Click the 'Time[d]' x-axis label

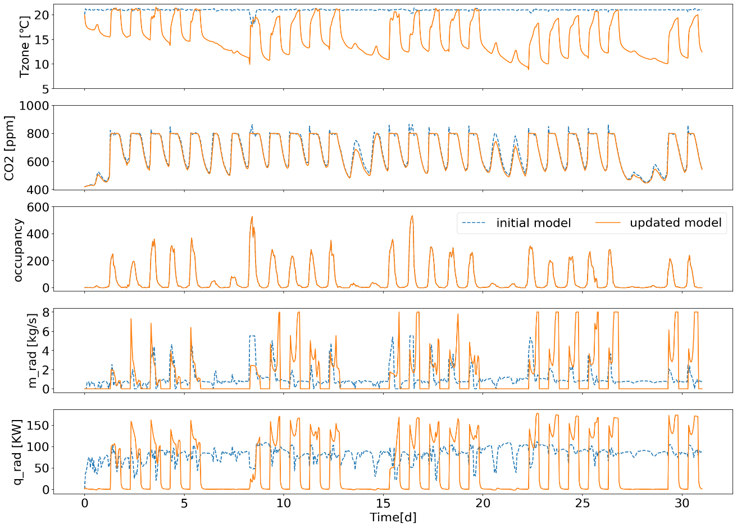tap(393, 517)
